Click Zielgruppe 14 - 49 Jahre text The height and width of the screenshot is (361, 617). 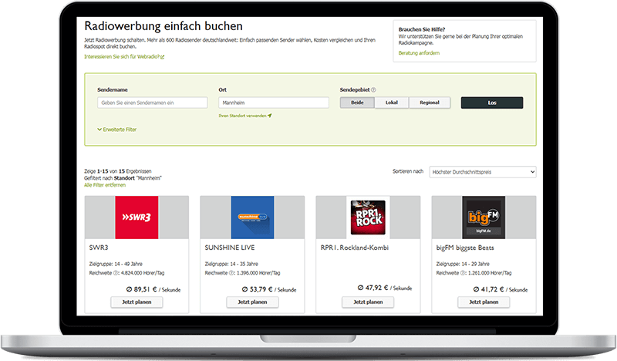tap(116, 264)
